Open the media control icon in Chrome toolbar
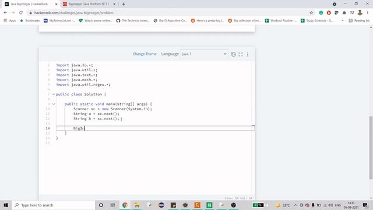The height and width of the screenshot is (210, 373). tap(352, 13)
